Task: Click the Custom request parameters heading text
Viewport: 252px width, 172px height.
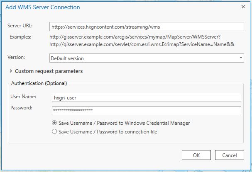Action: click(x=49, y=71)
